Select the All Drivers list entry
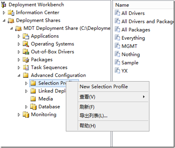This screenshot has height=148, width=175. (133, 13)
